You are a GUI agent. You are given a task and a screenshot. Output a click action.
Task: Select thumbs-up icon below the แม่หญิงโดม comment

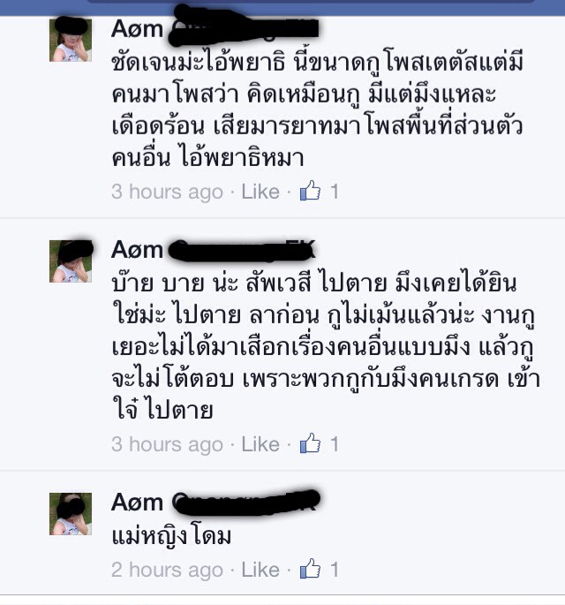click(310, 569)
